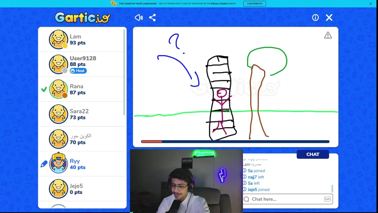The height and width of the screenshot is (213, 378).
Task: Leave the room with the X icon
Action: point(329,18)
